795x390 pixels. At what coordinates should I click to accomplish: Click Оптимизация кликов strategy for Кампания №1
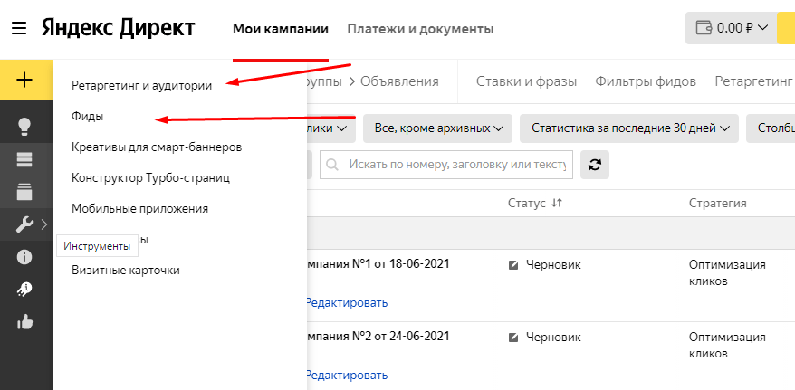727,273
